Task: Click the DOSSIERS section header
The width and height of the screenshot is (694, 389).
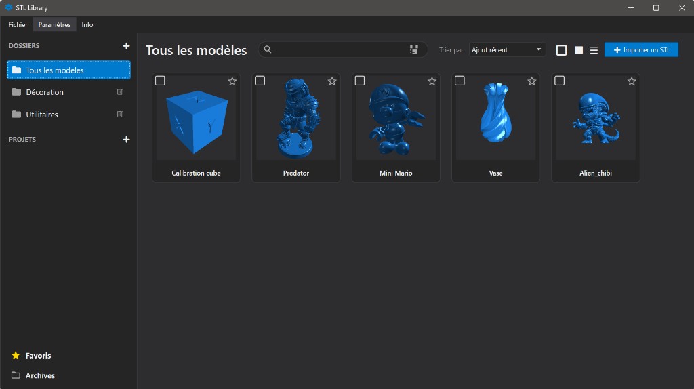Action: click(24, 45)
